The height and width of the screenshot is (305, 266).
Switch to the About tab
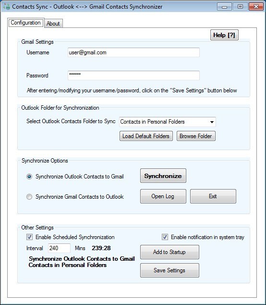[x=53, y=24]
